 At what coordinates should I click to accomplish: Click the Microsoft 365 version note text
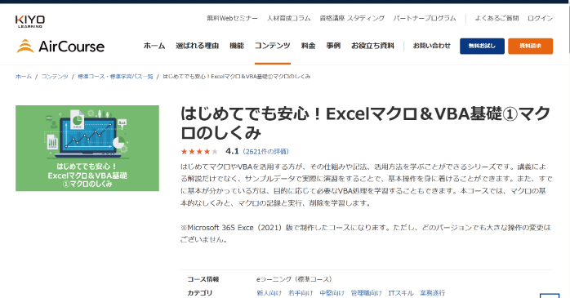[x=366, y=234]
